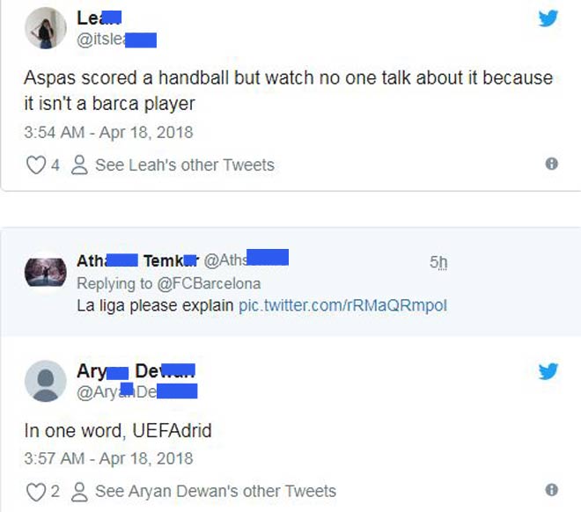
Task: Click the Aspas handball tweet text
Action: (288, 90)
